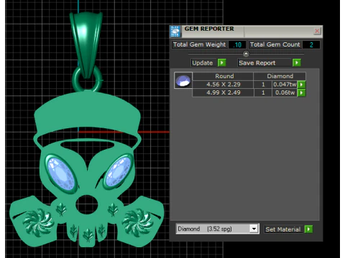Click green arrow next to Set Material
345x258 pixels.
308,229
